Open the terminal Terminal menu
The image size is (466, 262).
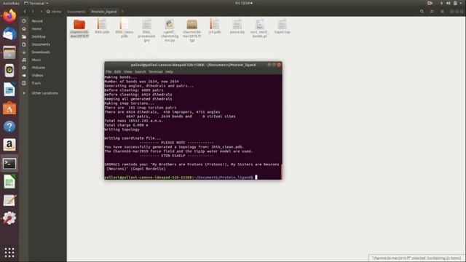(x=155, y=71)
